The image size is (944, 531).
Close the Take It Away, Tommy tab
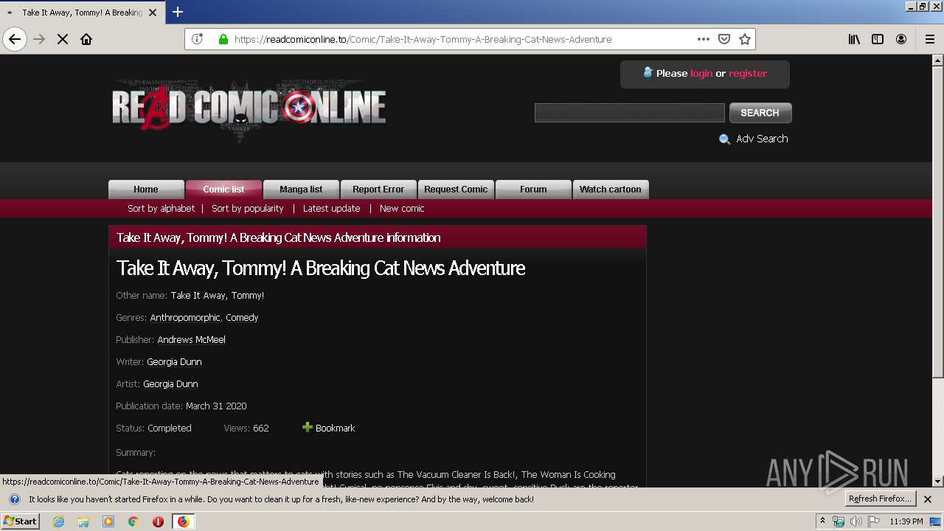click(x=153, y=13)
